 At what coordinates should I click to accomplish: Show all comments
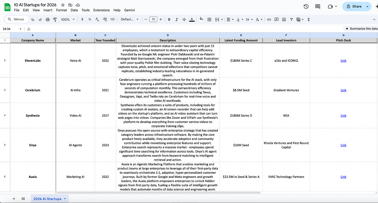[x=318, y=6]
